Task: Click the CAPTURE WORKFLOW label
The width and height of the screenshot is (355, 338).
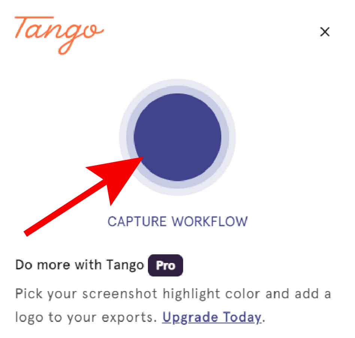Action: click(x=177, y=221)
